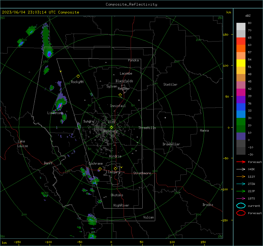Screen dimensions: 263x246
Task: Click the Lake Louise label
Action: click(x=23, y=144)
